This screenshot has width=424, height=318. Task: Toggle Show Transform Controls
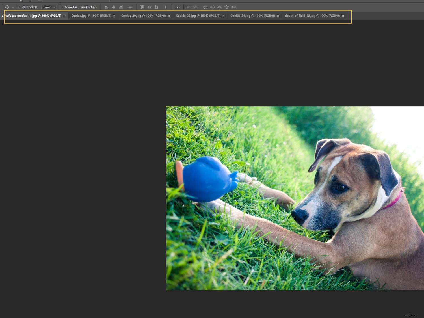tap(62, 7)
